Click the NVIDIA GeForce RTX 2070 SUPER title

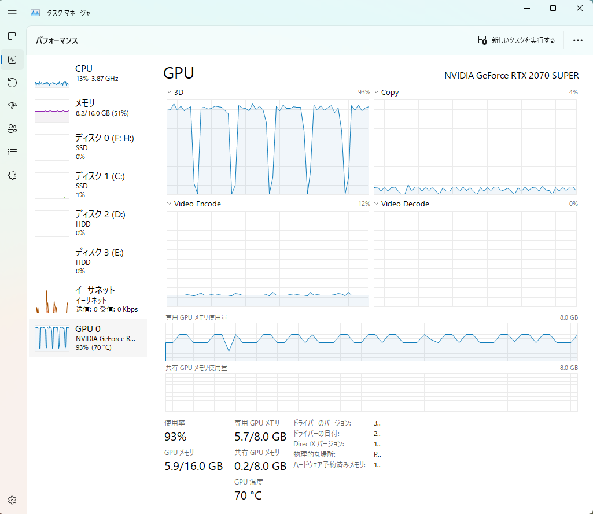tap(511, 76)
